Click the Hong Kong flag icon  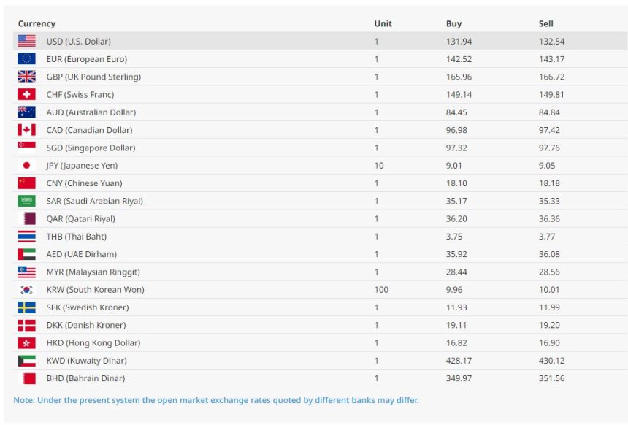[26, 343]
